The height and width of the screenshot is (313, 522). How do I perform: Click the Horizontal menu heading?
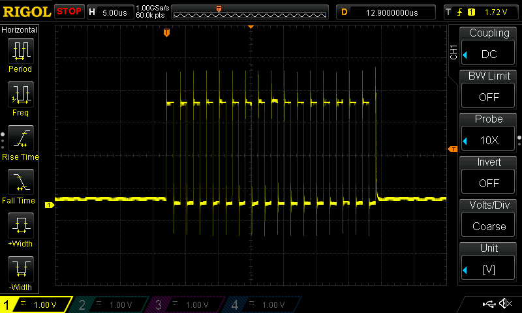[x=20, y=29]
